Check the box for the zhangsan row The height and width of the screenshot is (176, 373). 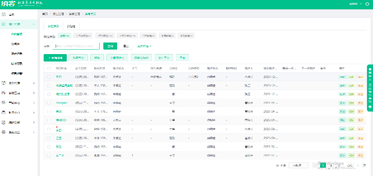tap(49, 103)
